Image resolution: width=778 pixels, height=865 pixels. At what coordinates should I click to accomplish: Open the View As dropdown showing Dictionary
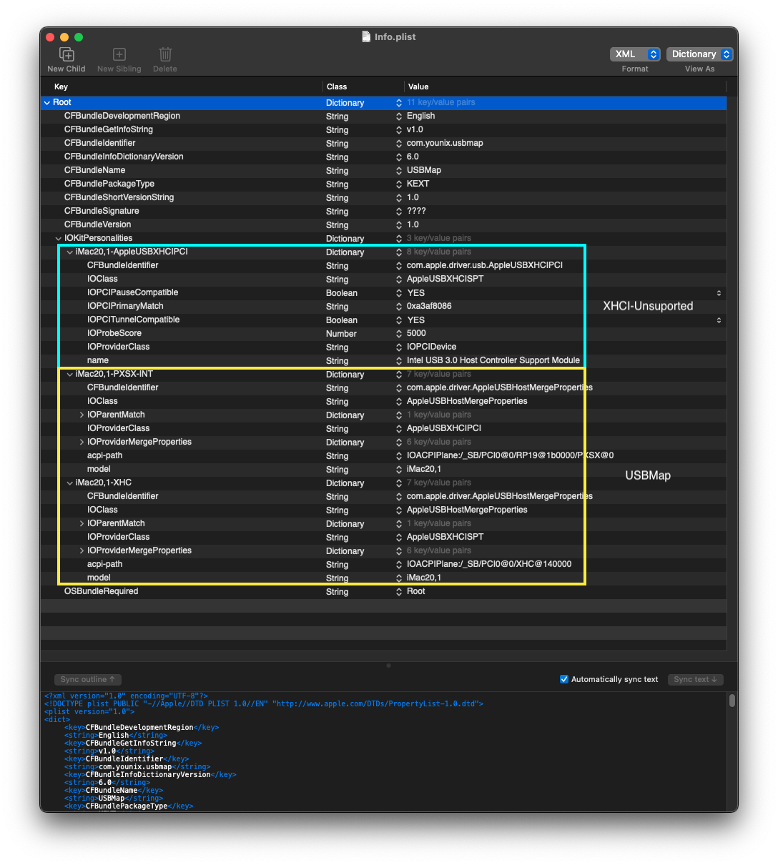[x=699, y=54]
